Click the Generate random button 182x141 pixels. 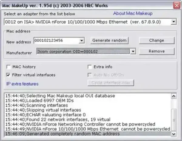click(x=109, y=40)
